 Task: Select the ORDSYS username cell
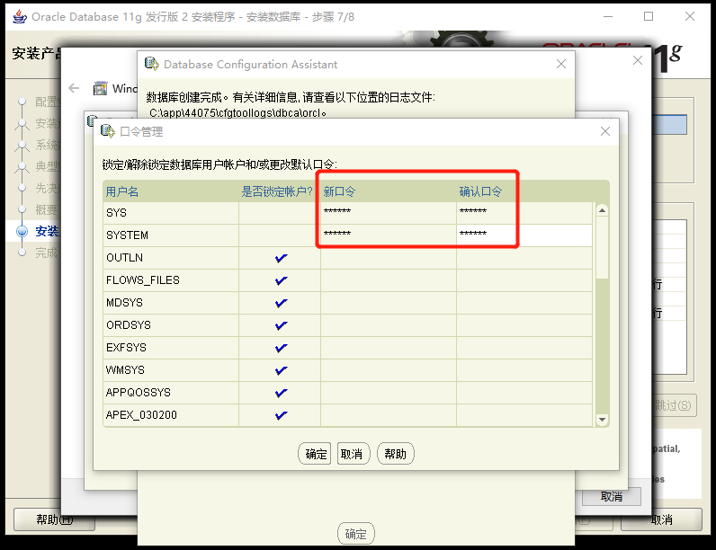[x=171, y=325]
